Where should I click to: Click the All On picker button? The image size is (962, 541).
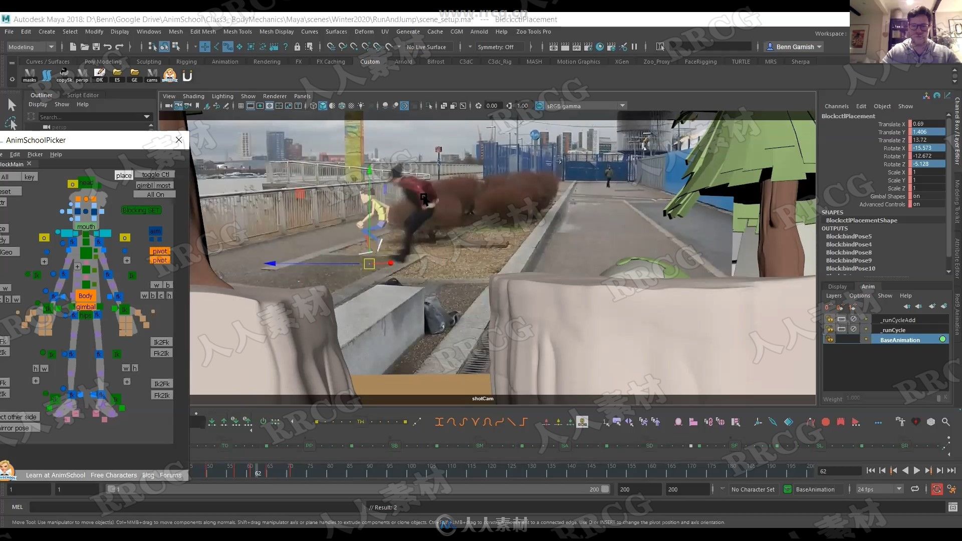point(155,194)
